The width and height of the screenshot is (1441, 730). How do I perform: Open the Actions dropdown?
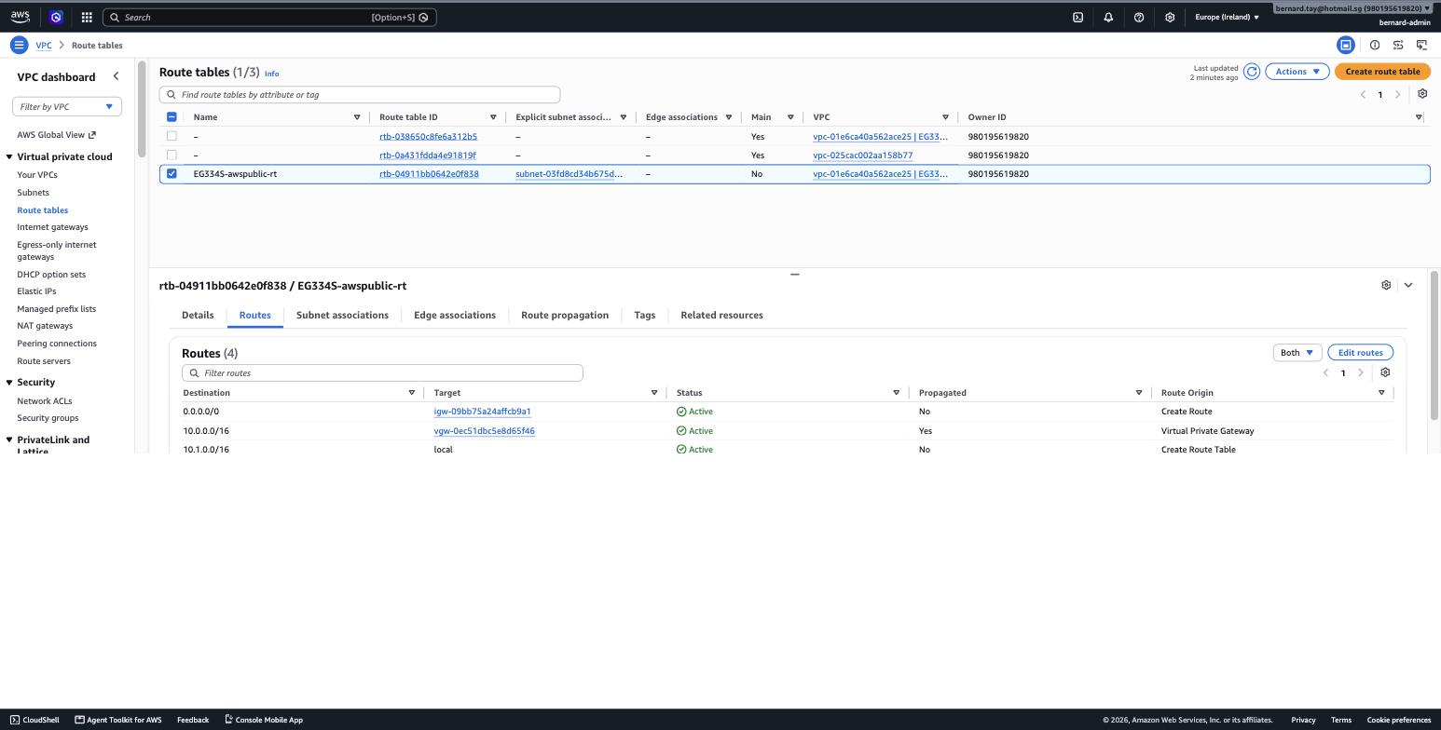(x=1297, y=72)
